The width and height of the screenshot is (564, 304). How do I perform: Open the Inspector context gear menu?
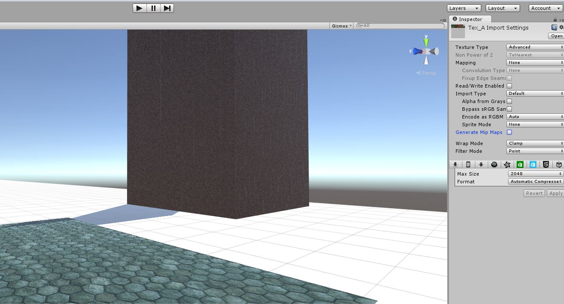coord(561,27)
